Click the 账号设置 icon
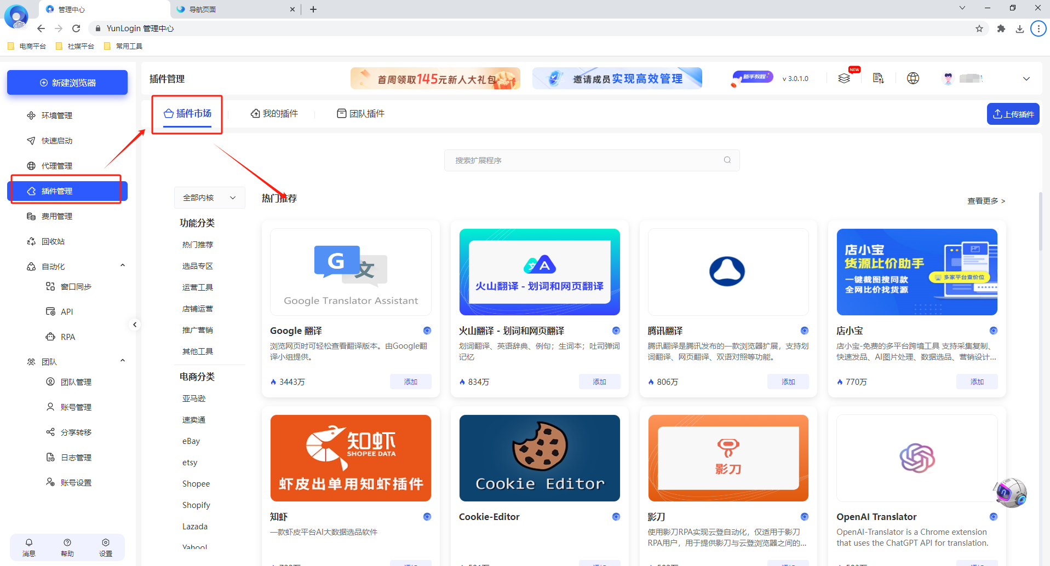This screenshot has width=1050, height=566. [50, 482]
